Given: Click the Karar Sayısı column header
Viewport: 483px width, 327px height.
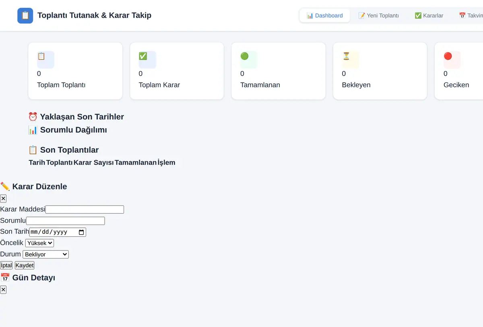Looking at the screenshot, I should click(x=94, y=163).
